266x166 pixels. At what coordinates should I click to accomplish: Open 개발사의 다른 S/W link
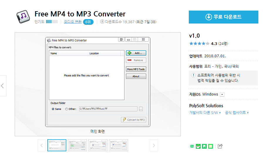click(205, 113)
